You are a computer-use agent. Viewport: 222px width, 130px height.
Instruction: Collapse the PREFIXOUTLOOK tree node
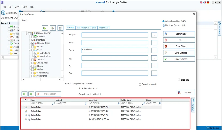(x=26, y=34)
